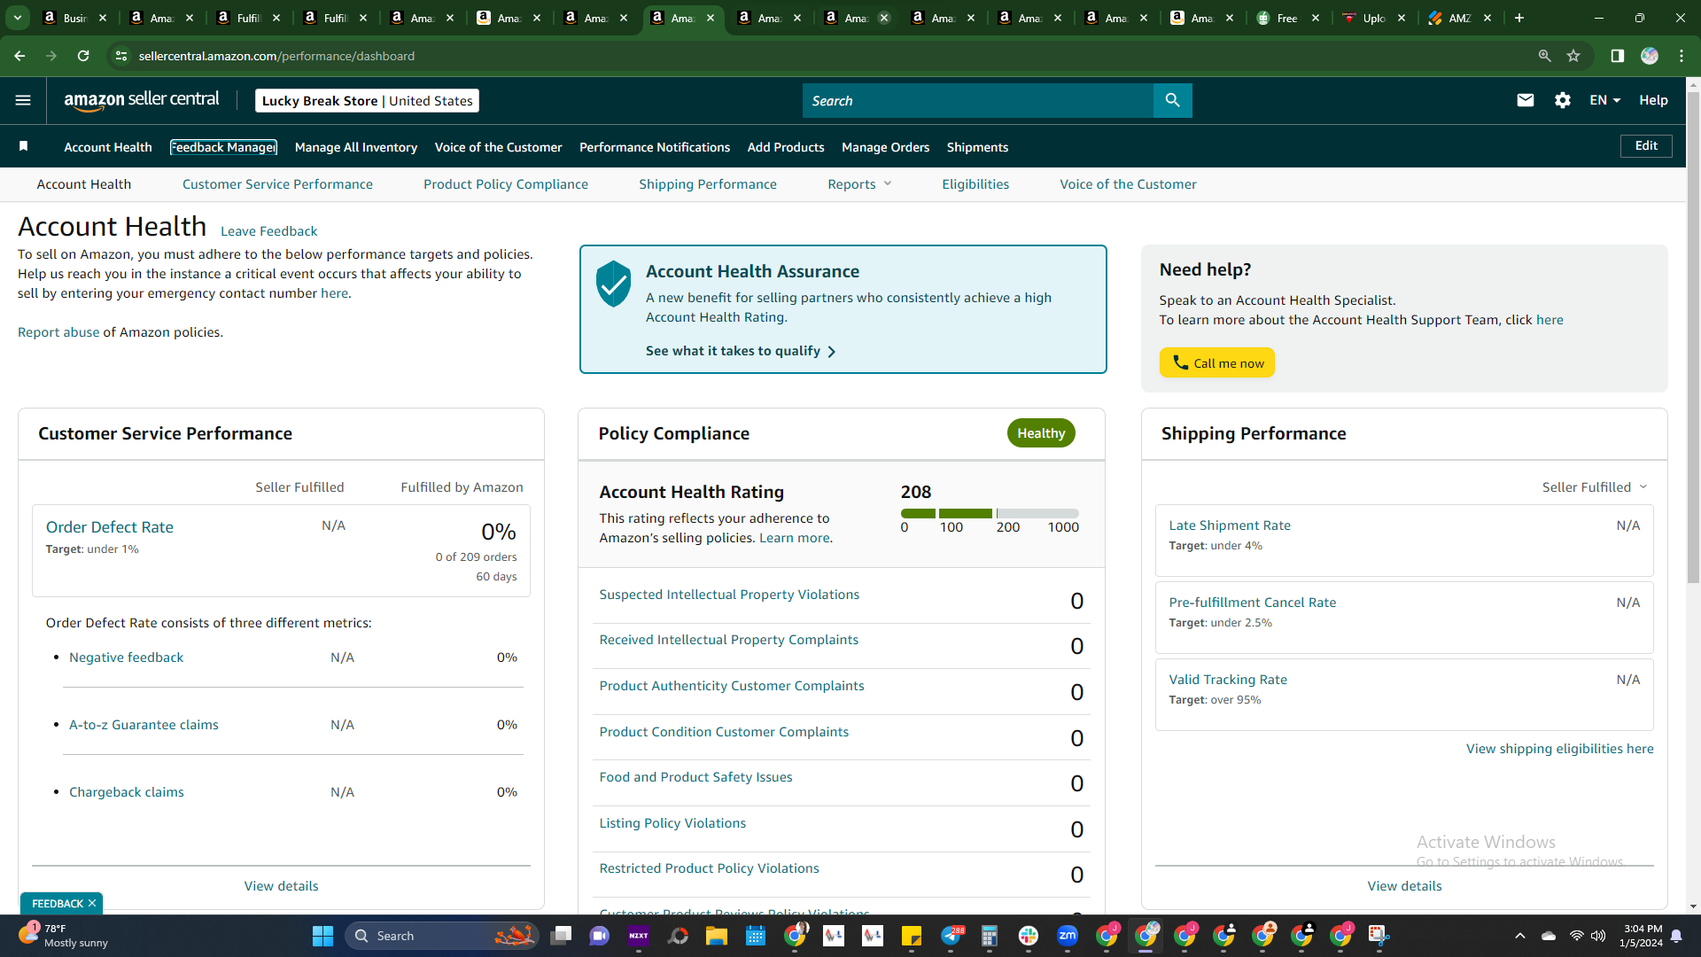Open Voice of the Customer sub-tab
This screenshot has width=1701, height=957.
[x=1128, y=184]
